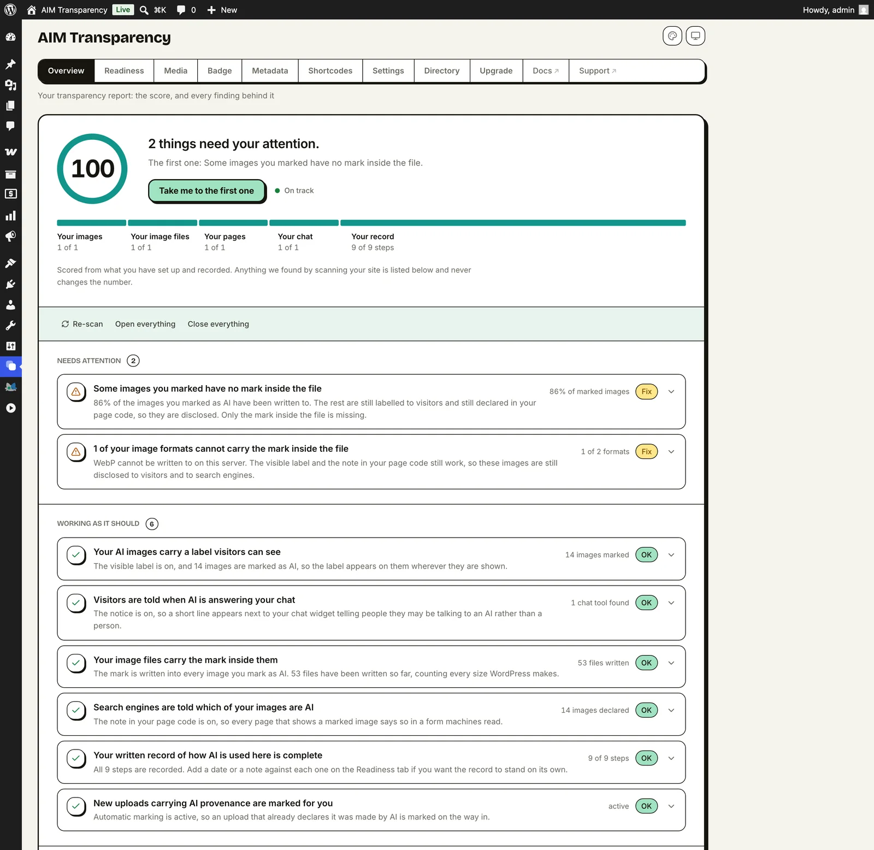This screenshot has width=874, height=850.
Task: Click the monitor screen icon button
Action: pos(695,36)
